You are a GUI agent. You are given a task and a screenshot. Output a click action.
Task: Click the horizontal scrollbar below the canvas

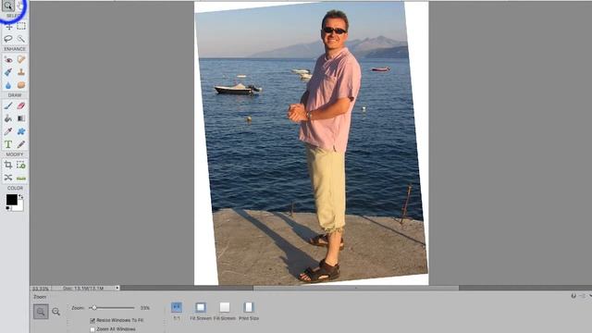[355, 288]
